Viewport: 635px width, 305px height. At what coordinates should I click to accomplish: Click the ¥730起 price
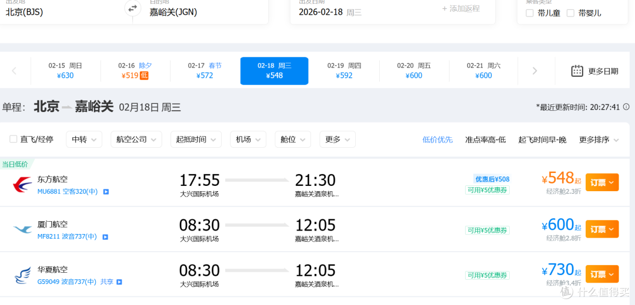(x=562, y=269)
